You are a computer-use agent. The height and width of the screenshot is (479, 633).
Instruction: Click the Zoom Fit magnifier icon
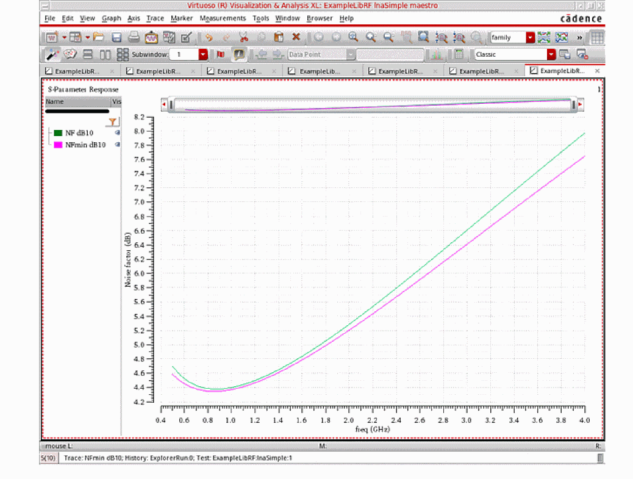point(423,37)
